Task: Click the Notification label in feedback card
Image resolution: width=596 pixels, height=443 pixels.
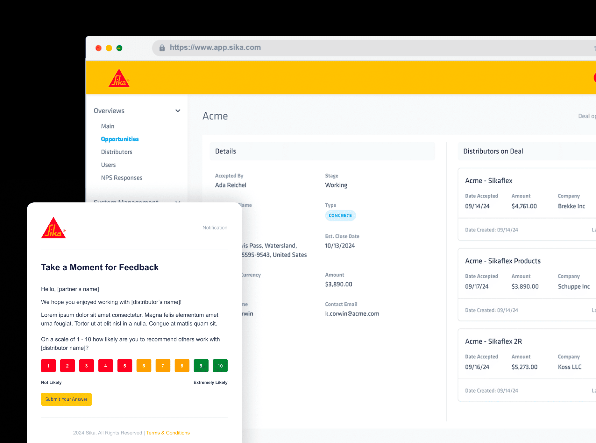Action: point(215,228)
